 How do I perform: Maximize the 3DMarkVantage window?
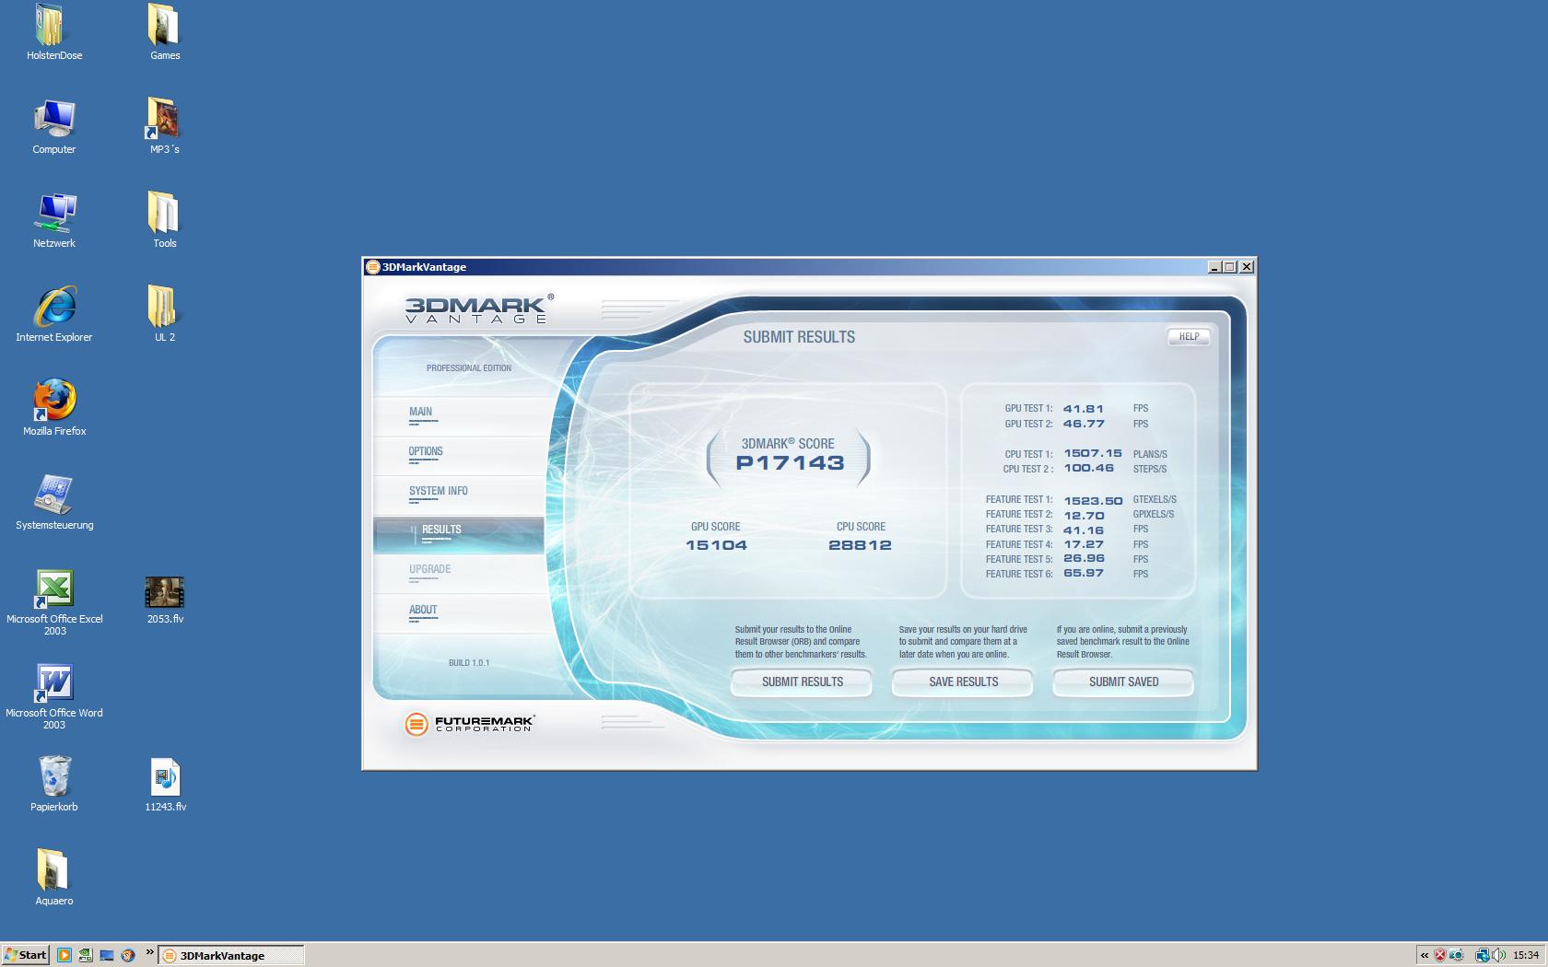point(1230,267)
